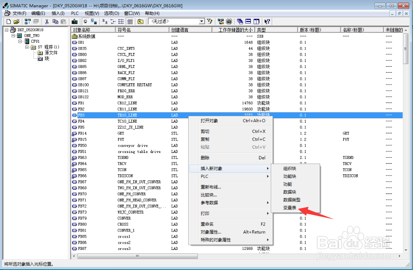The width and height of the screenshot is (413, 270).
Task: Choose 剪切 in context menu
Action: [x=231, y=131]
